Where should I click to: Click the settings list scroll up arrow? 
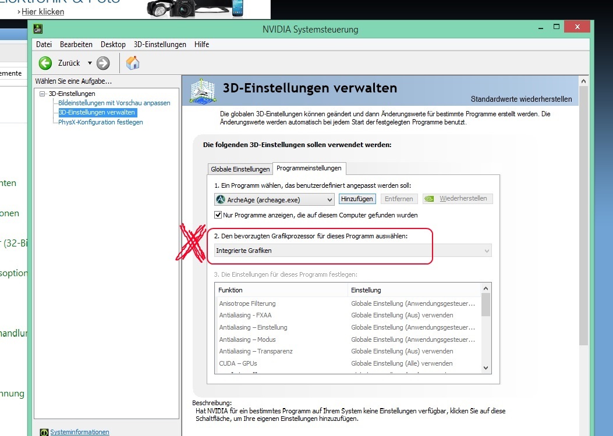[486, 288]
